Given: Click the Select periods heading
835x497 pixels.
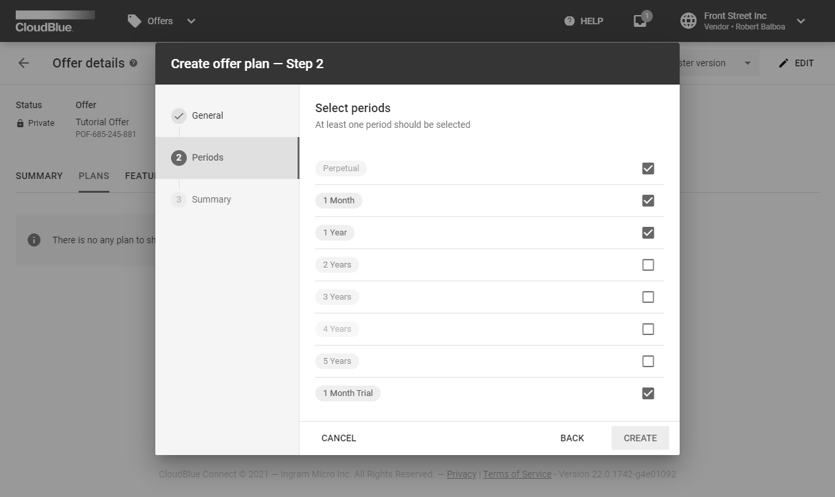Looking at the screenshot, I should click(353, 108).
